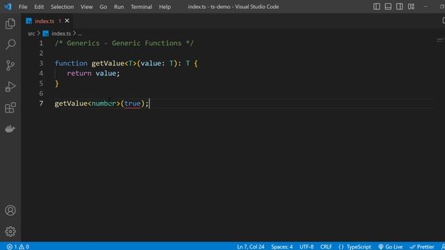Open the Customize Layout icon

coord(411,6)
